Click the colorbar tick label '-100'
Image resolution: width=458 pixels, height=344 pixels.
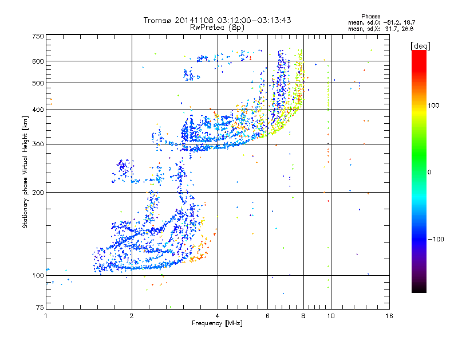click(436, 239)
